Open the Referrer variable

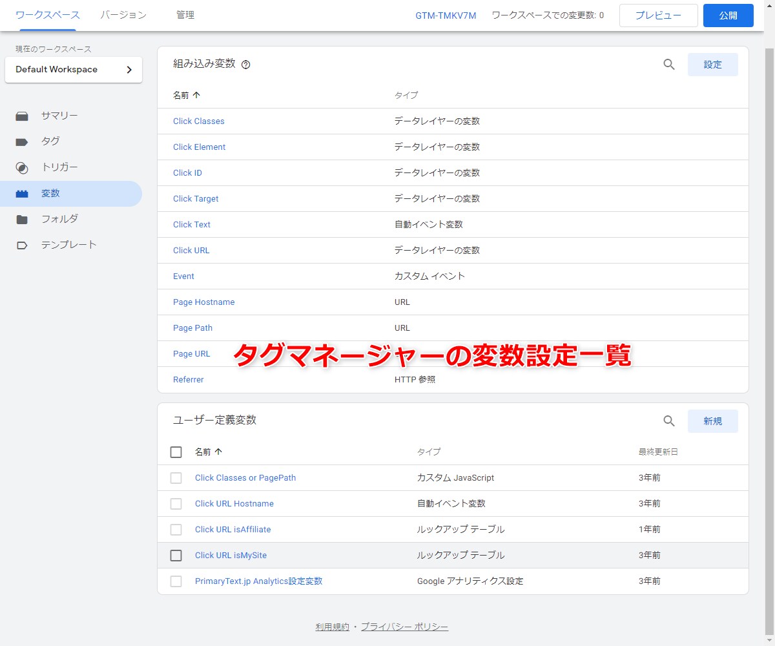pyautogui.click(x=189, y=380)
